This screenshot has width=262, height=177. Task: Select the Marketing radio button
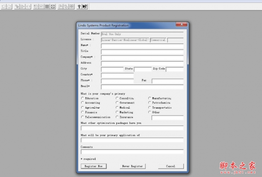point(117,112)
